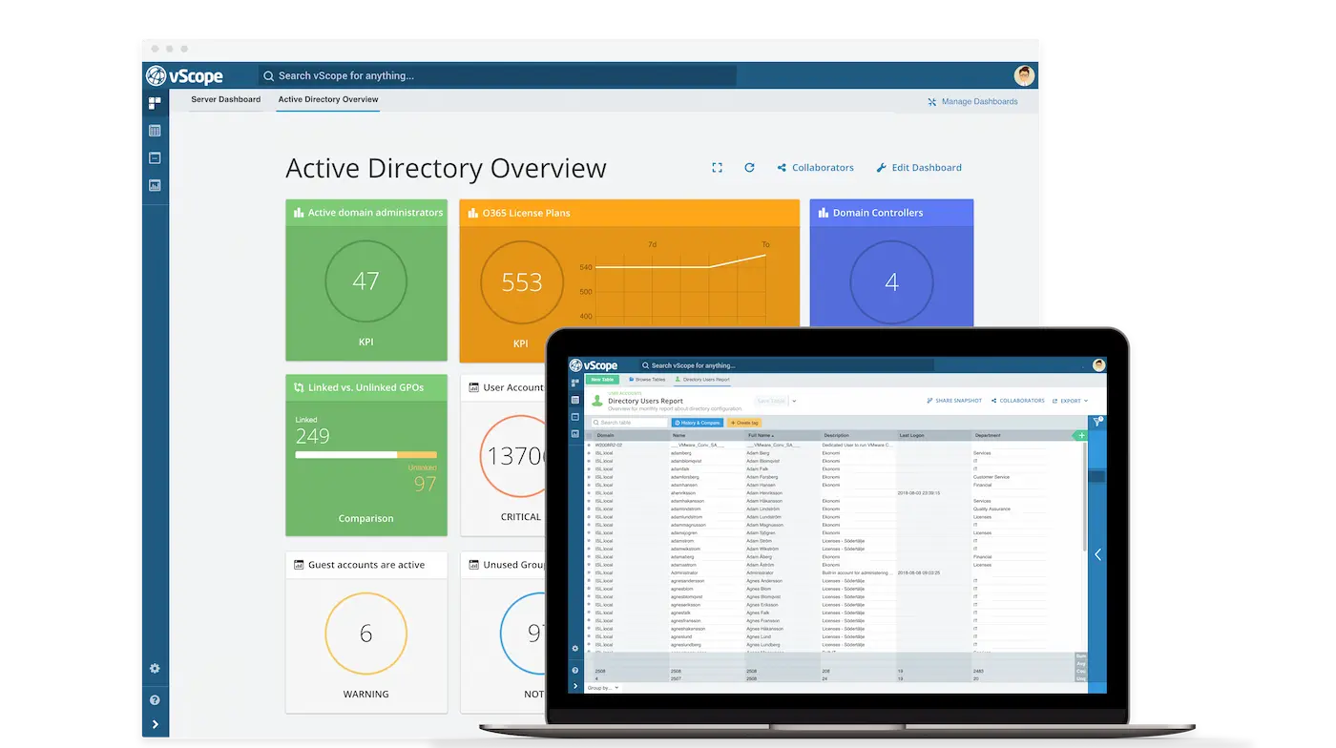
Task: Expand the left sidebar with bottom arrow
Action: coord(155,725)
